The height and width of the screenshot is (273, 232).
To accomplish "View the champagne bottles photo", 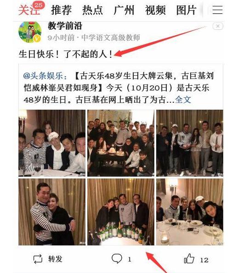I will pyautogui.click(x=121, y=212).
